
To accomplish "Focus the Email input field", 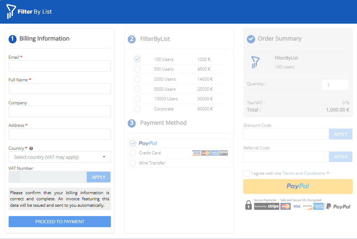I will click(x=60, y=66).
